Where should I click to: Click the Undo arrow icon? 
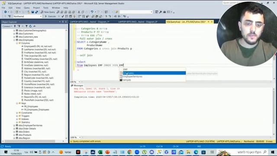[x=92, y=12]
